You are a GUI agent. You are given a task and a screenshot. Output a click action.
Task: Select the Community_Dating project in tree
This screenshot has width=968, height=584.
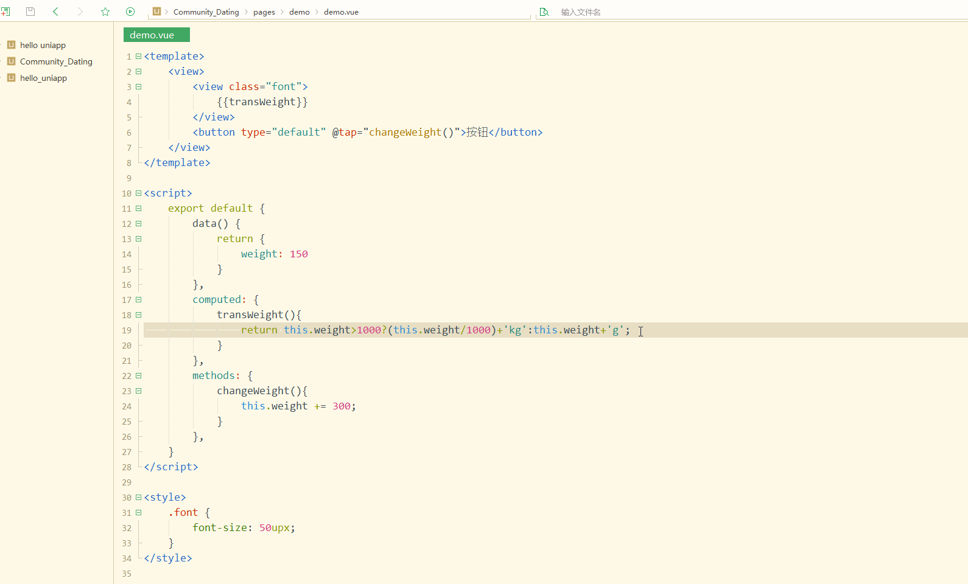tap(56, 61)
